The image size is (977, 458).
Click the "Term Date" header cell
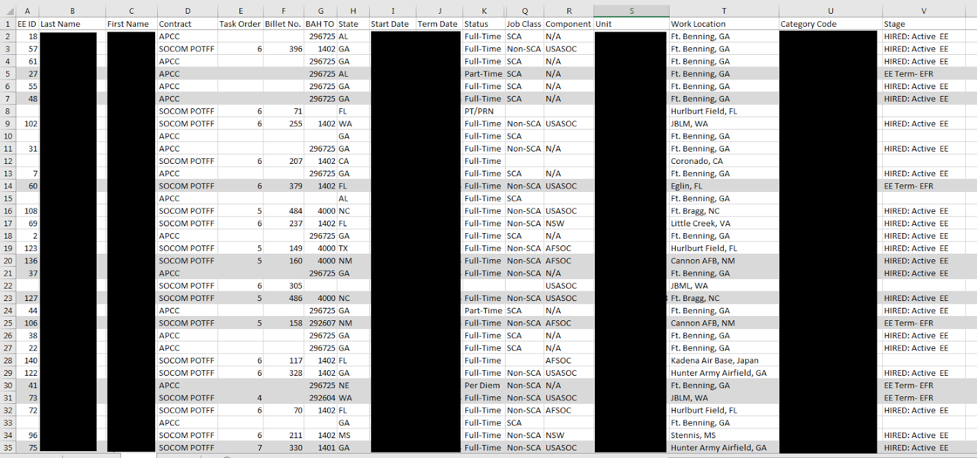439,24
